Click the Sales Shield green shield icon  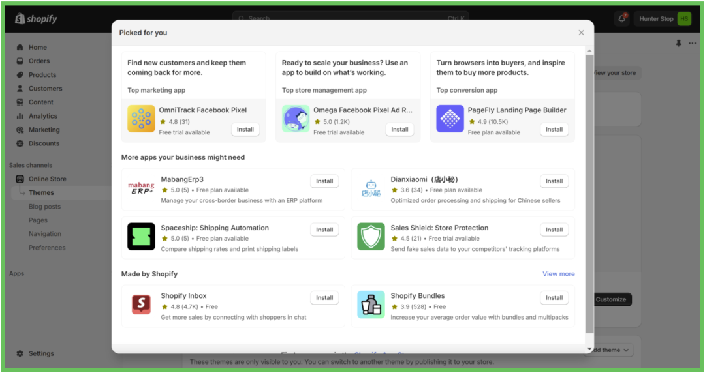pos(371,237)
